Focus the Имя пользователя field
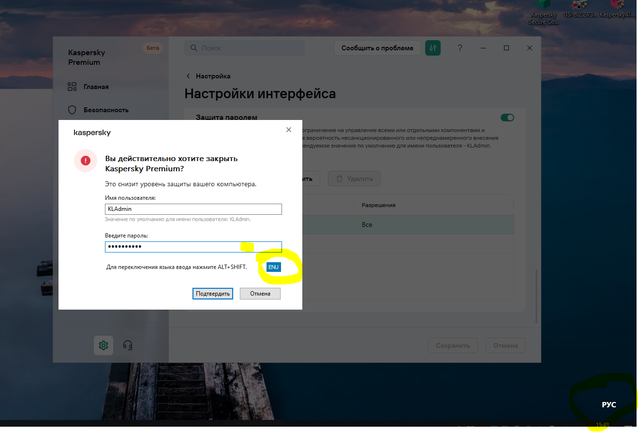The image size is (638, 432). [193, 209]
